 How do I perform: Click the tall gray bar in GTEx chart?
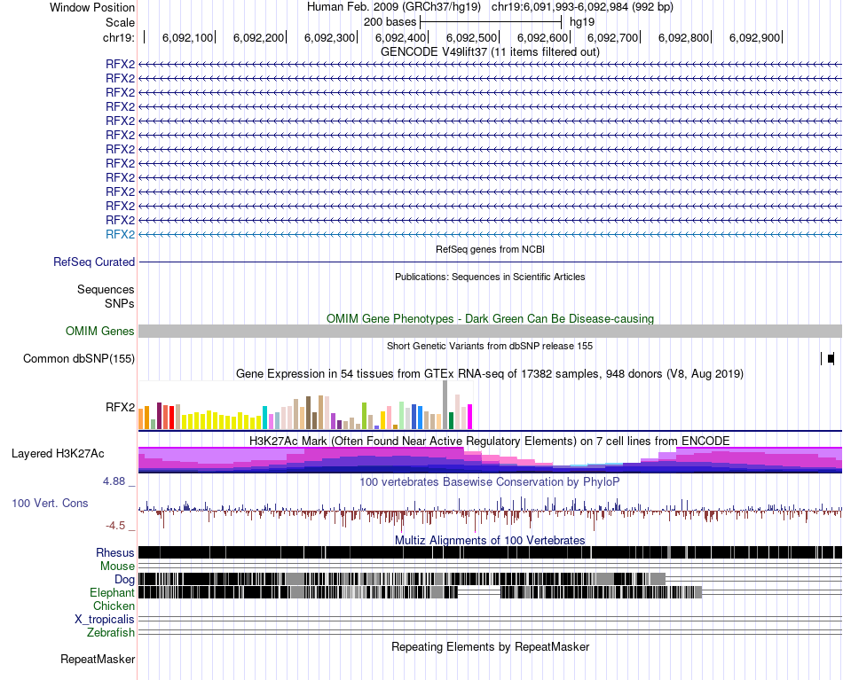click(445, 404)
